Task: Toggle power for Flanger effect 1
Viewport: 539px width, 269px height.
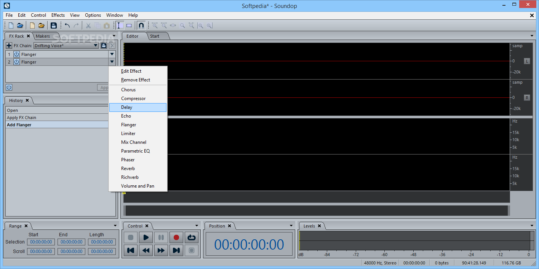Action: 16,54
